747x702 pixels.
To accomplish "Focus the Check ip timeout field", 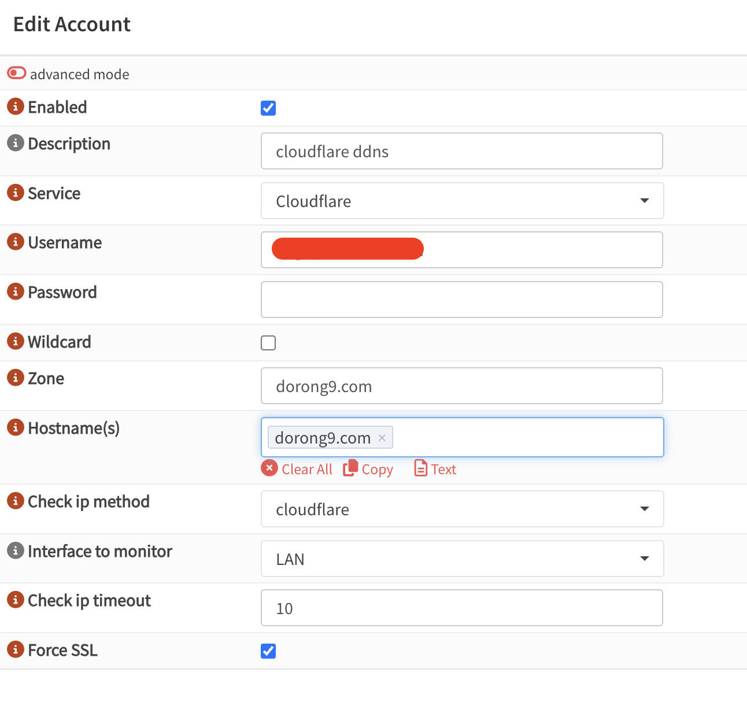I will coord(461,608).
